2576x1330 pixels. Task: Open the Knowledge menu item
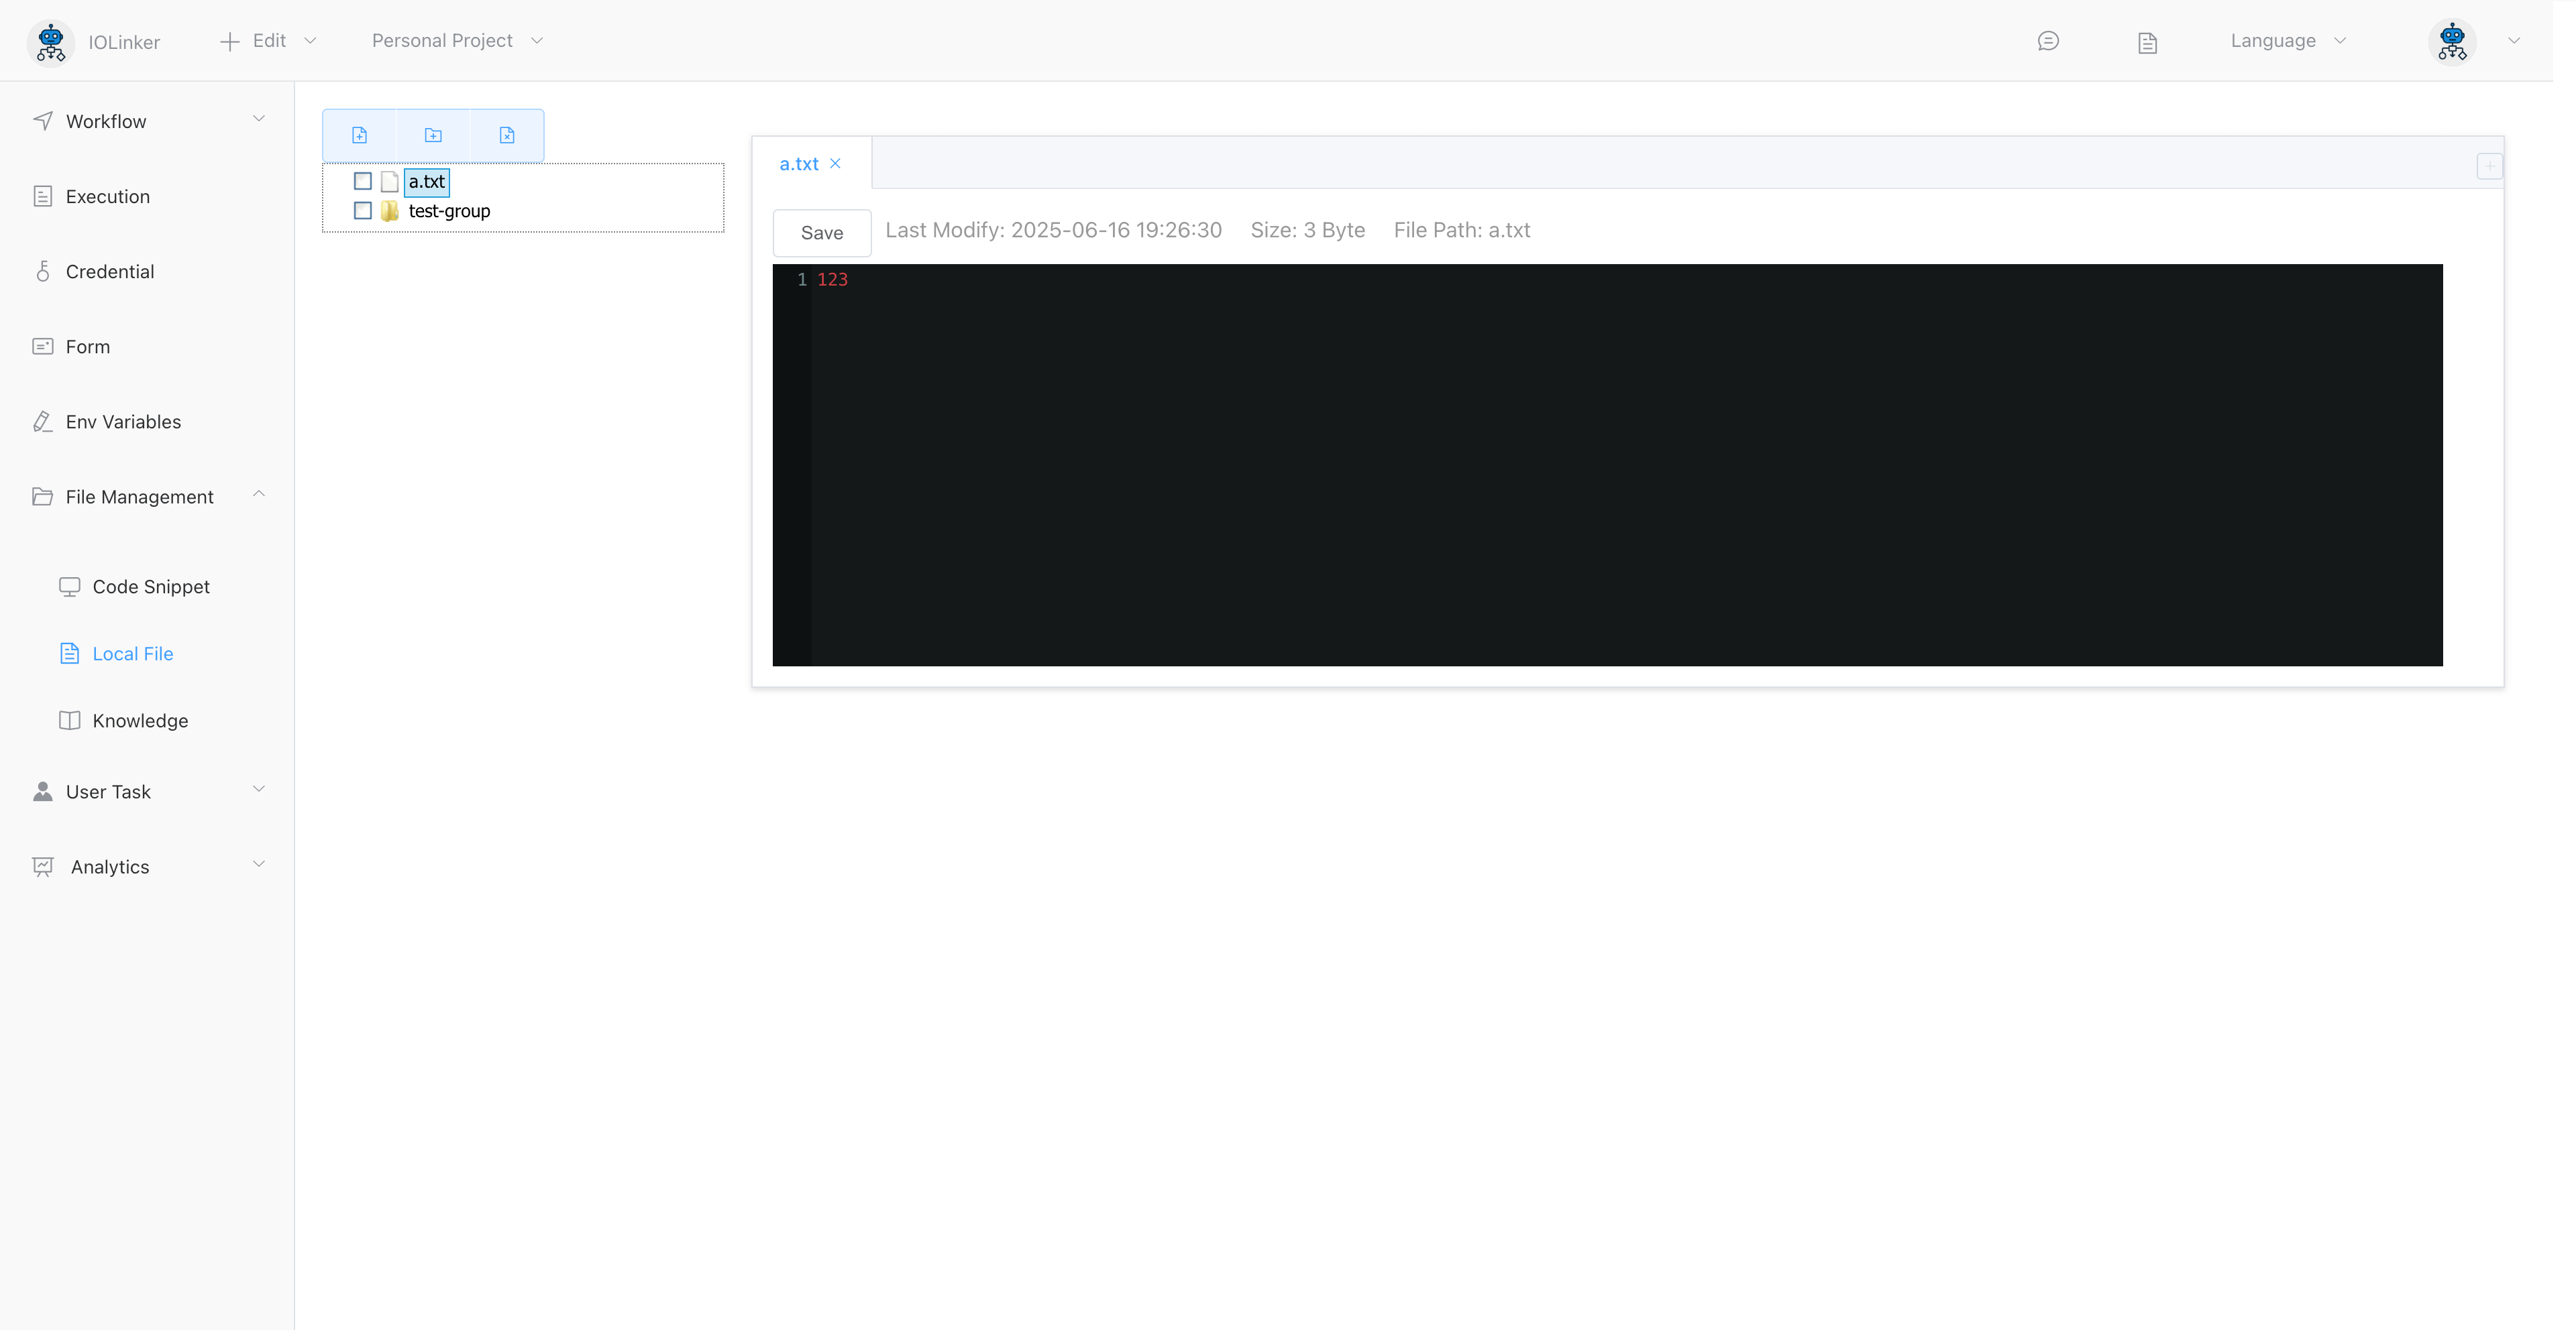[x=140, y=721]
